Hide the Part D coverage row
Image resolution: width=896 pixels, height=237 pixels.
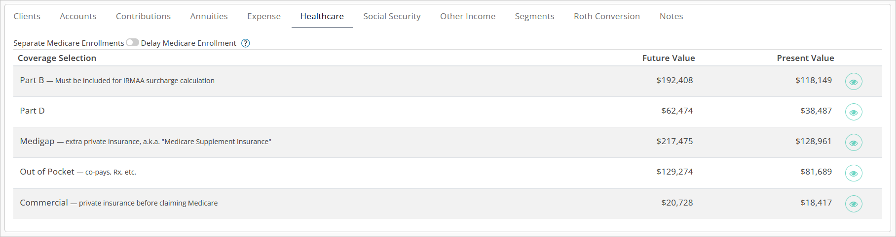853,112
